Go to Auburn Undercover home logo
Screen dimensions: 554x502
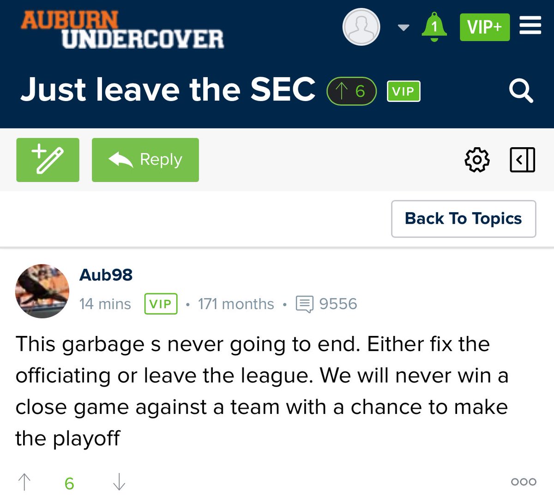click(x=122, y=30)
